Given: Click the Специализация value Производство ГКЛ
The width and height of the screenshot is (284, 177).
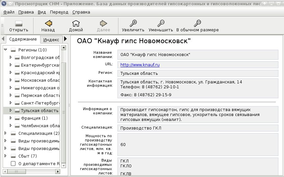Looking at the screenshot, I should (x=141, y=128).
